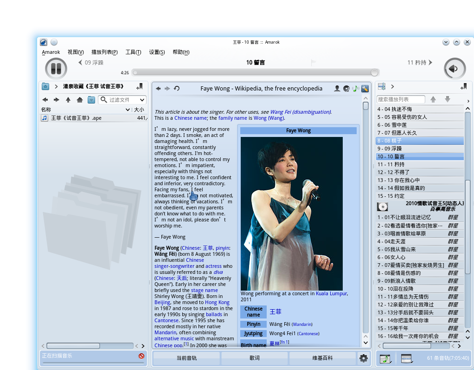Open context applet settings gear

click(x=363, y=358)
